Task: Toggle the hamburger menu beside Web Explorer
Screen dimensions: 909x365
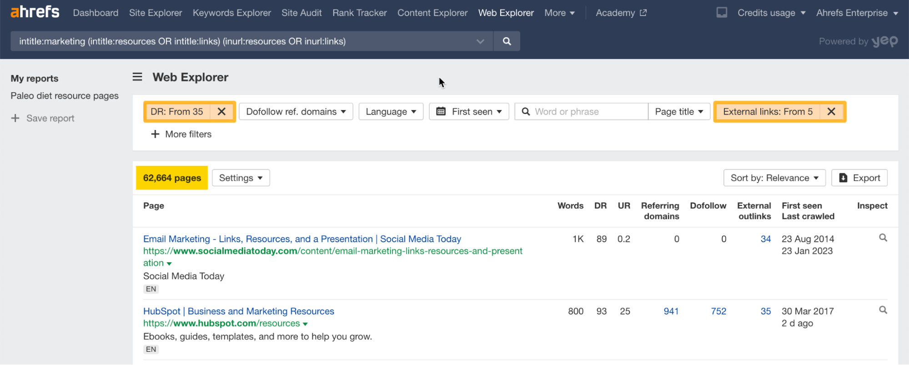Action: point(137,77)
